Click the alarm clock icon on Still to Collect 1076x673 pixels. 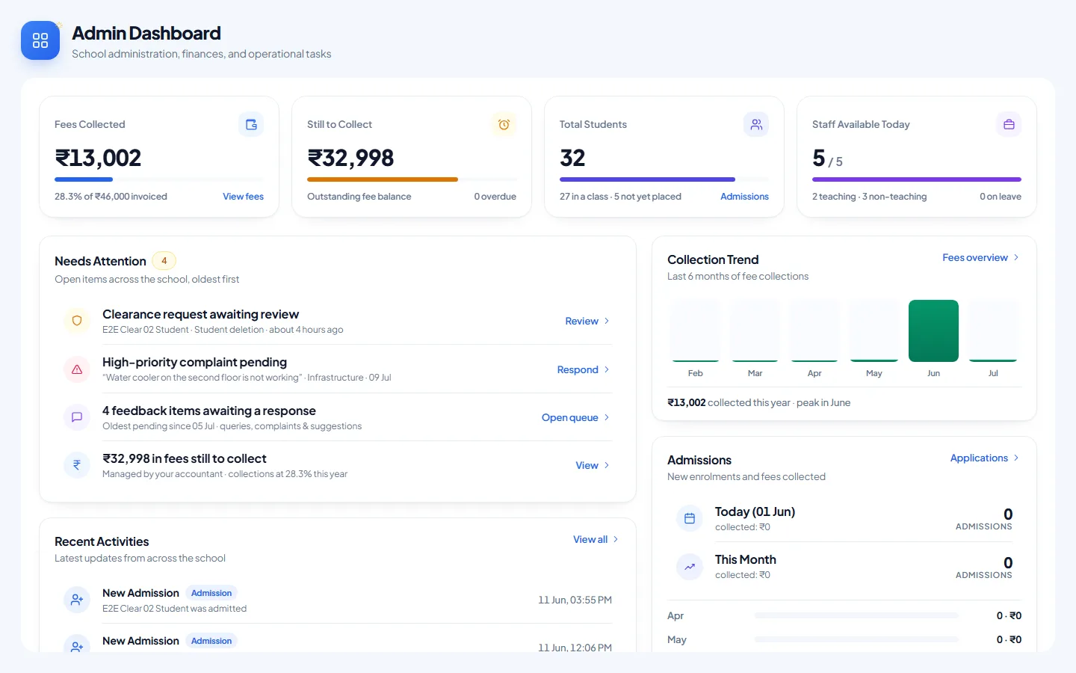(x=504, y=124)
